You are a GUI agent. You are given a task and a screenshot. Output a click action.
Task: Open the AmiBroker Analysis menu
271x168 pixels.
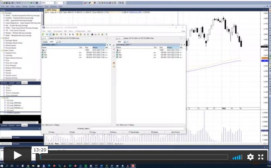[x=39, y=7]
